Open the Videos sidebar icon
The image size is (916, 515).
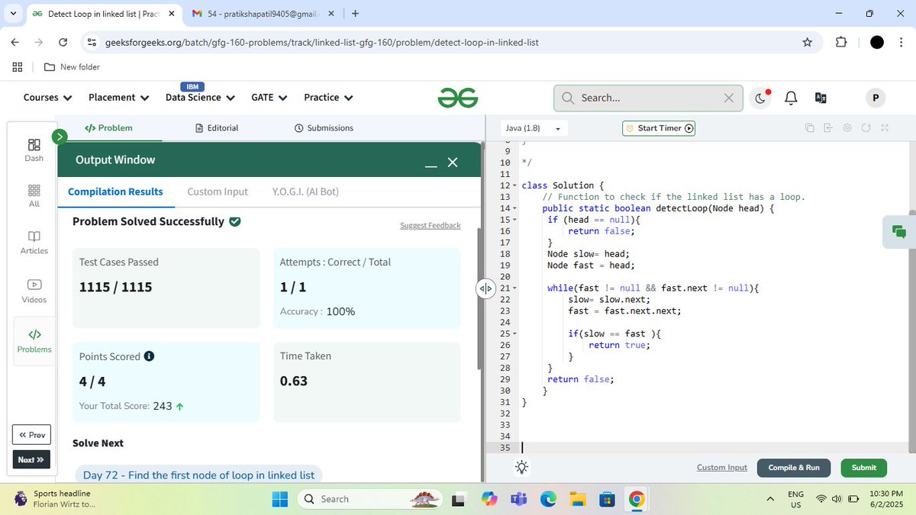[34, 291]
